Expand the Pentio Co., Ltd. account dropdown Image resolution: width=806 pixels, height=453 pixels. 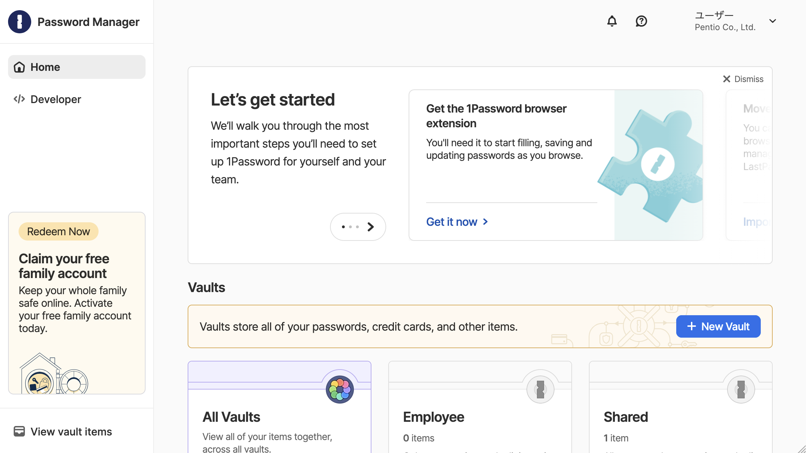[x=773, y=21]
